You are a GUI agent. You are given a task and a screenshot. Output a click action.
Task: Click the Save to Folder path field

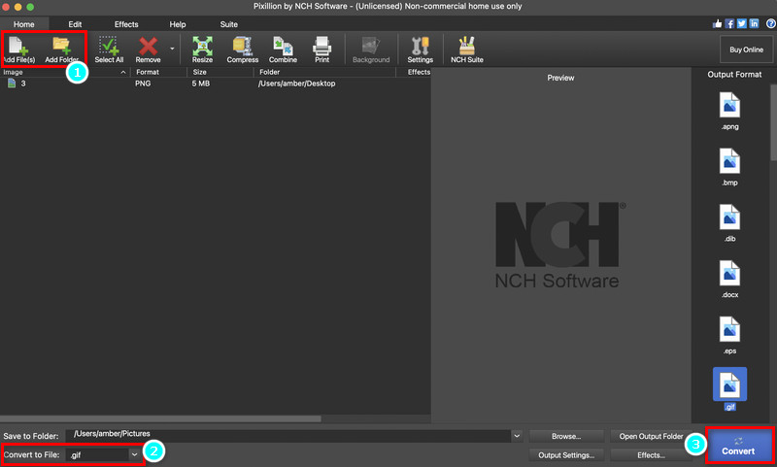pyautogui.click(x=288, y=436)
